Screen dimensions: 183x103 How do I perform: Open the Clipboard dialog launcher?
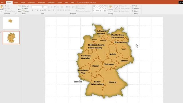[16, 14]
